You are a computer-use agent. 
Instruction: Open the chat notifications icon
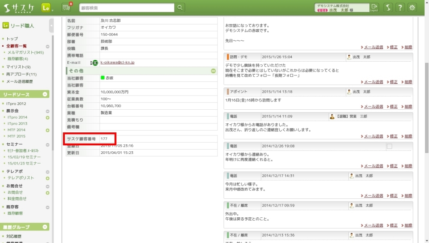[66, 7]
